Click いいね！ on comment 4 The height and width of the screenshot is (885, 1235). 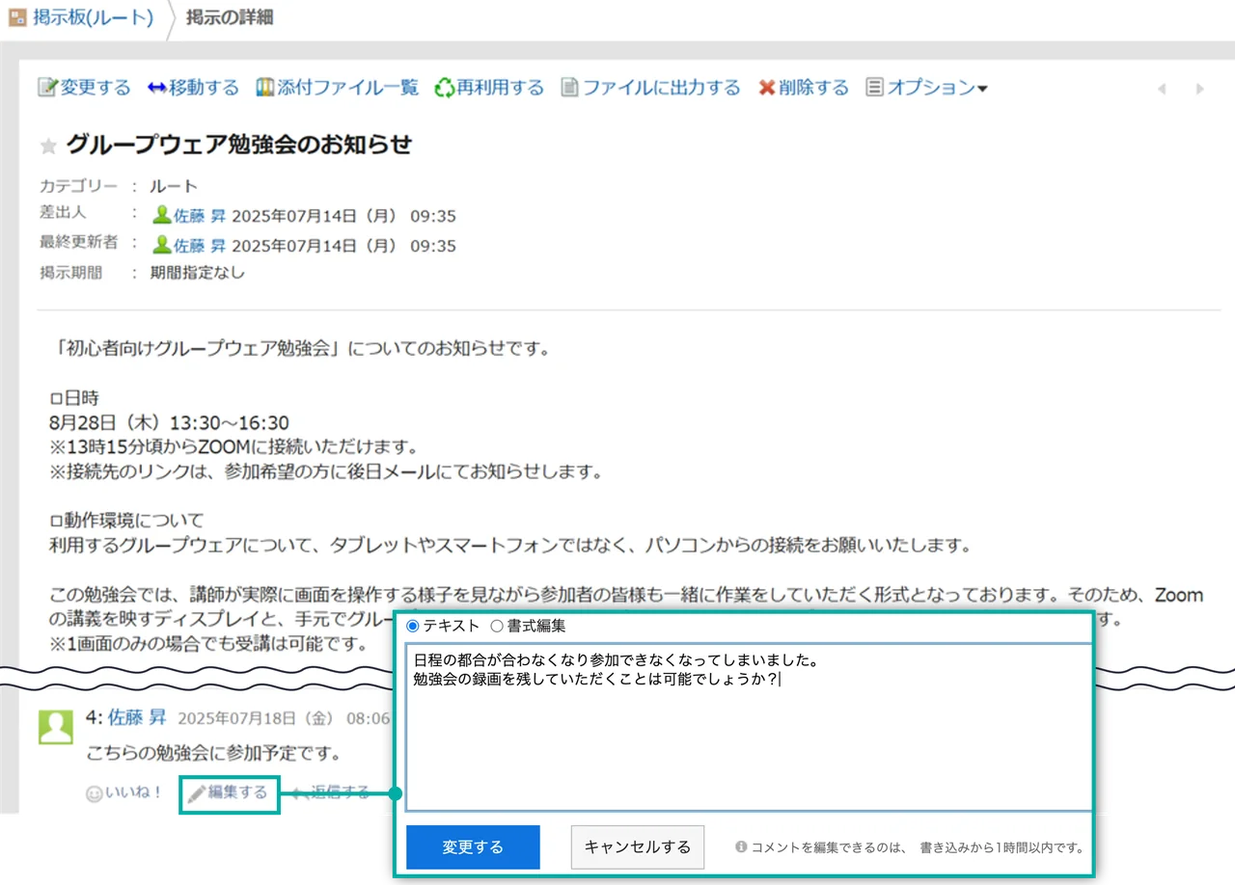click(x=134, y=794)
